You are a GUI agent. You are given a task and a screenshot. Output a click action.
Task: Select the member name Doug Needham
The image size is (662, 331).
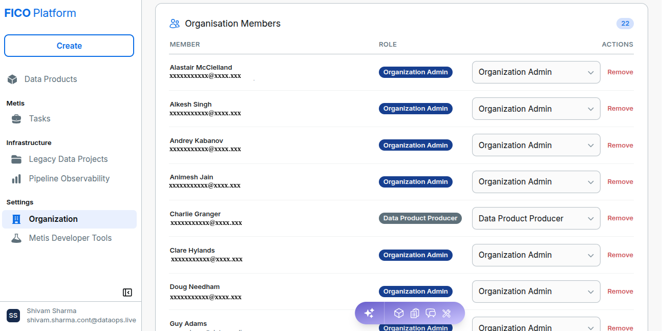pyautogui.click(x=195, y=287)
